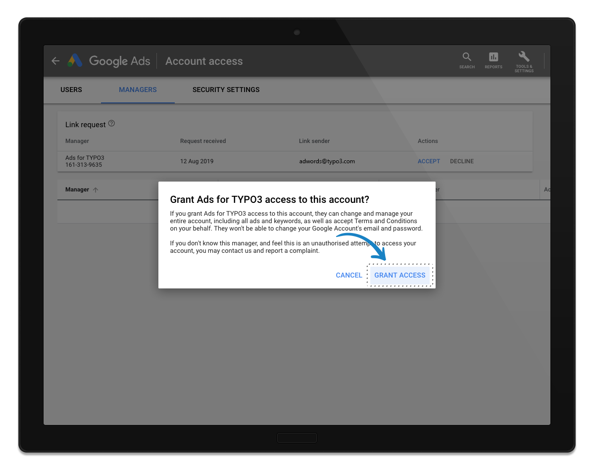The image size is (594, 470).
Task: Click the Manager column header
Action: pyautogui.click(x=77, y=189)
